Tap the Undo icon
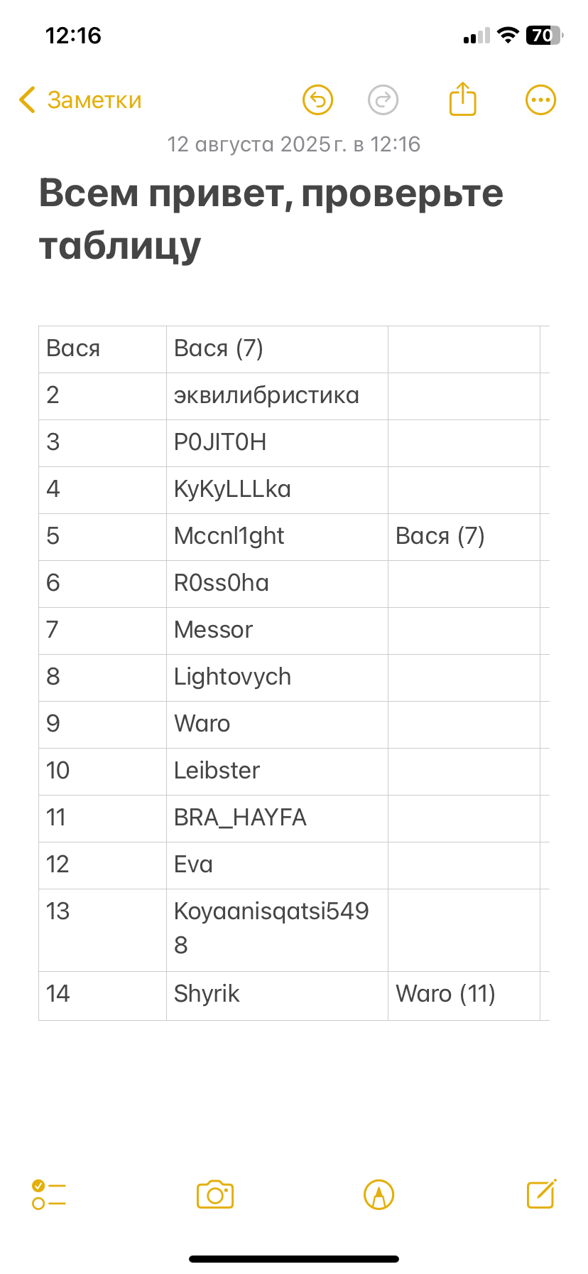 point(317,100)
